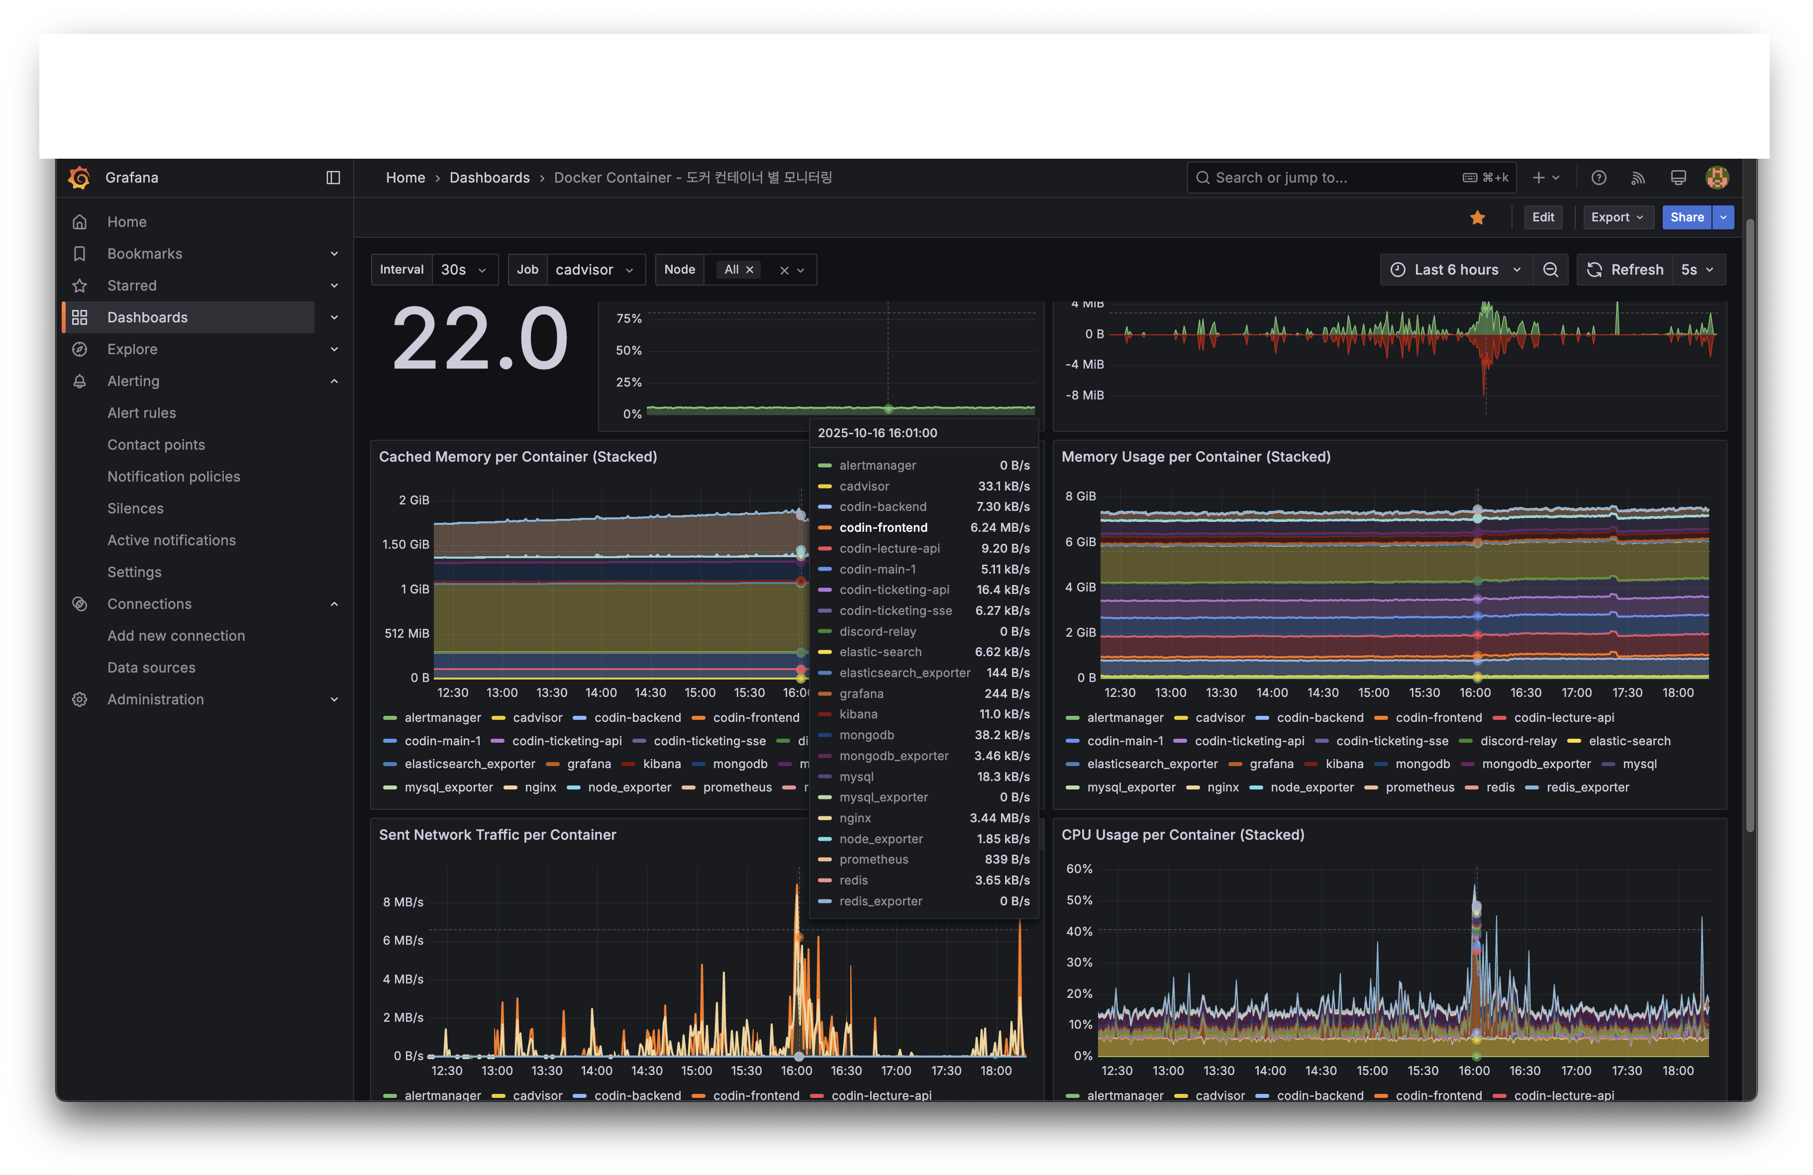This screenshot has width=1813, height=1175.
Task: Toggle the codin-frontend series in Cached Memory legend
Action: point(756,717)
